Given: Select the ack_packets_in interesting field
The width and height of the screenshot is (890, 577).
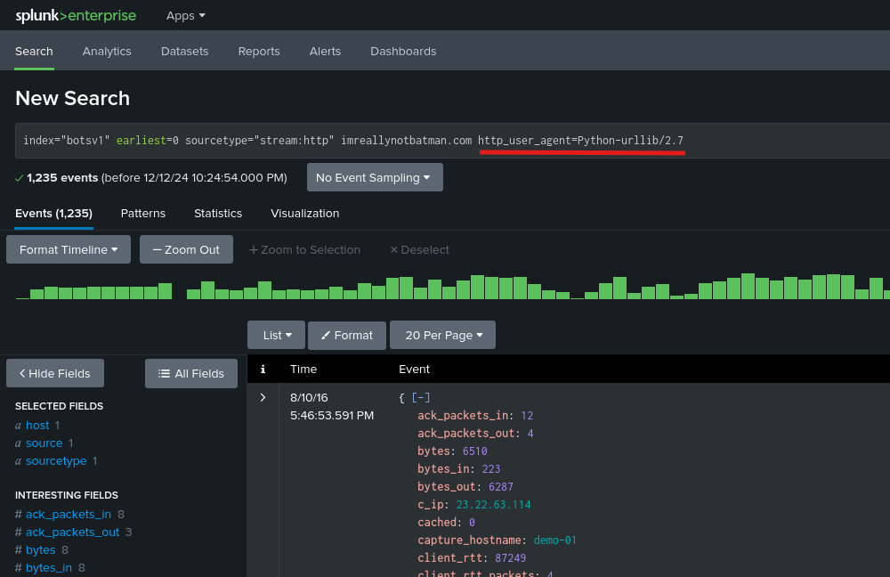Looking at the screenshot, I should pos(69,514).
